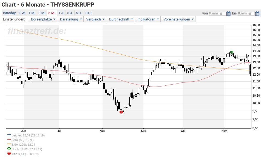The width and height of the screenshot is (261, 158).
Task: Focus the 'bis' end date field
Action: click(246, 13)
